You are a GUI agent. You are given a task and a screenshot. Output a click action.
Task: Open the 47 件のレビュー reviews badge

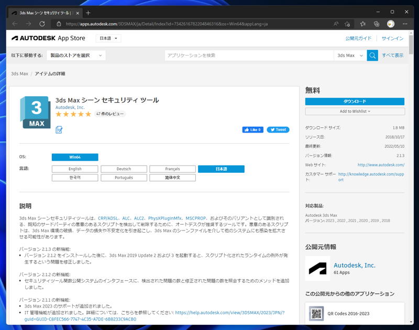click(x=110, y=114)
